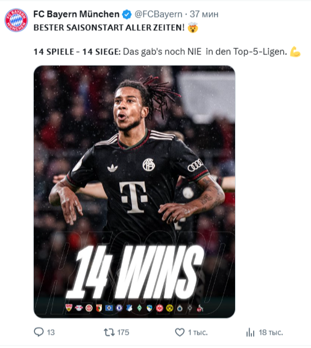Open the @FCBayern handle link
Image resolution: width=311 pixels, height=348 pixels.
pyautogui.click(x=159, y=14)
